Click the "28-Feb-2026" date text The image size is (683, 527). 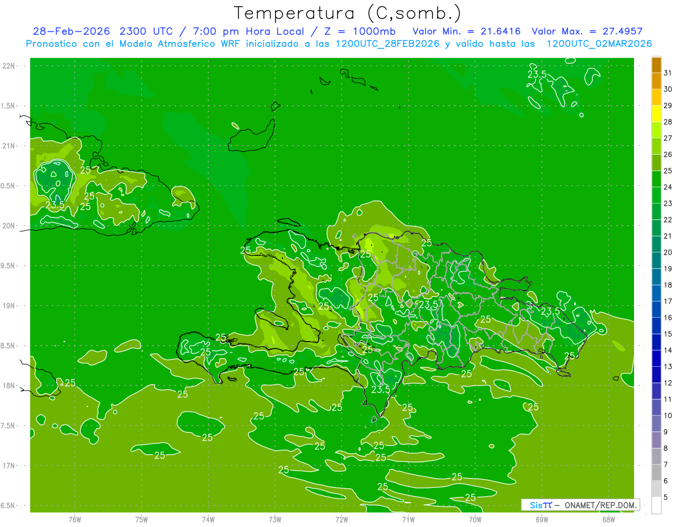[x=72, y=31]
